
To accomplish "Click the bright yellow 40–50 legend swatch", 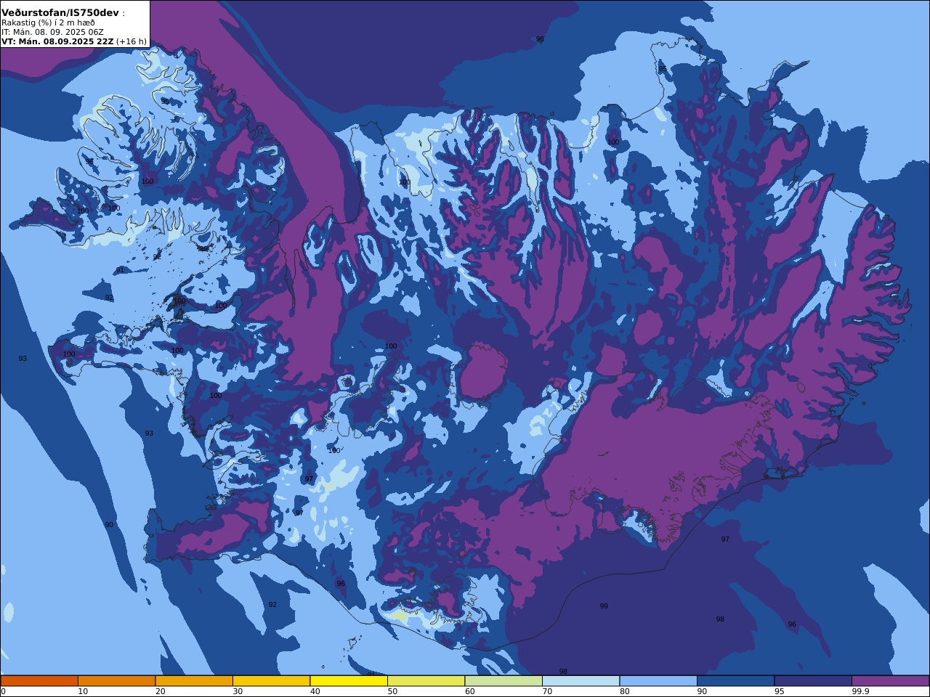I will click(x=349, y=681).
